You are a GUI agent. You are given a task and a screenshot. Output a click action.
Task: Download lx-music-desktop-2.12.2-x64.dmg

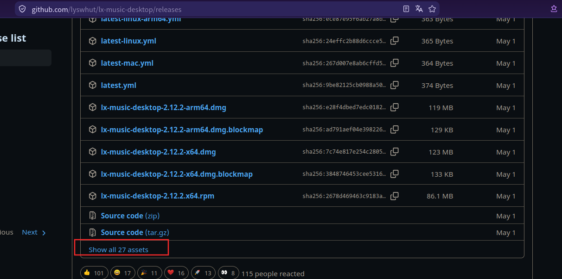tap(159, 152)
